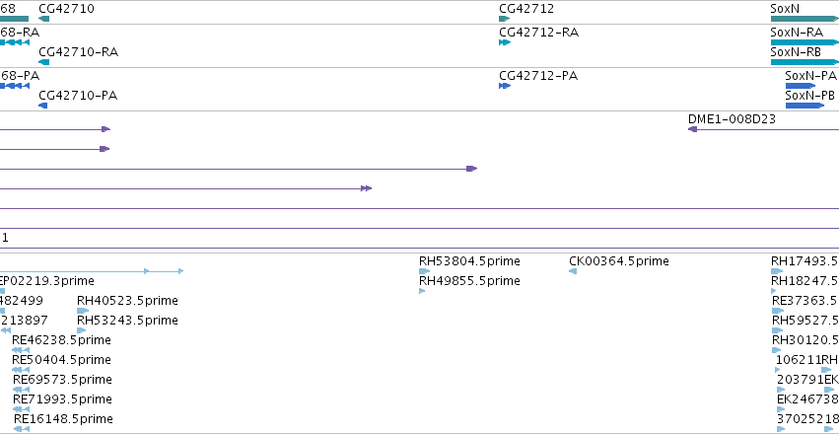Click EST RE46238.5prime
The image size is (839, 434).
[21, 350]
